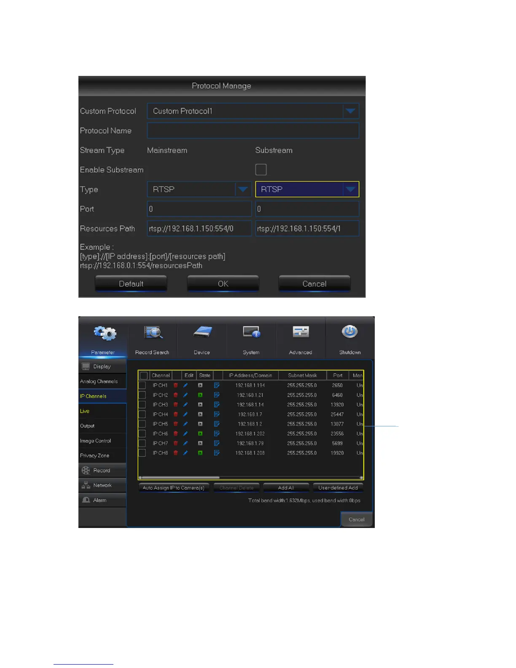Viewport: 516px width, 668px height.
Task: Check the IP CH4 row checkbox
Action: (142, 415)
